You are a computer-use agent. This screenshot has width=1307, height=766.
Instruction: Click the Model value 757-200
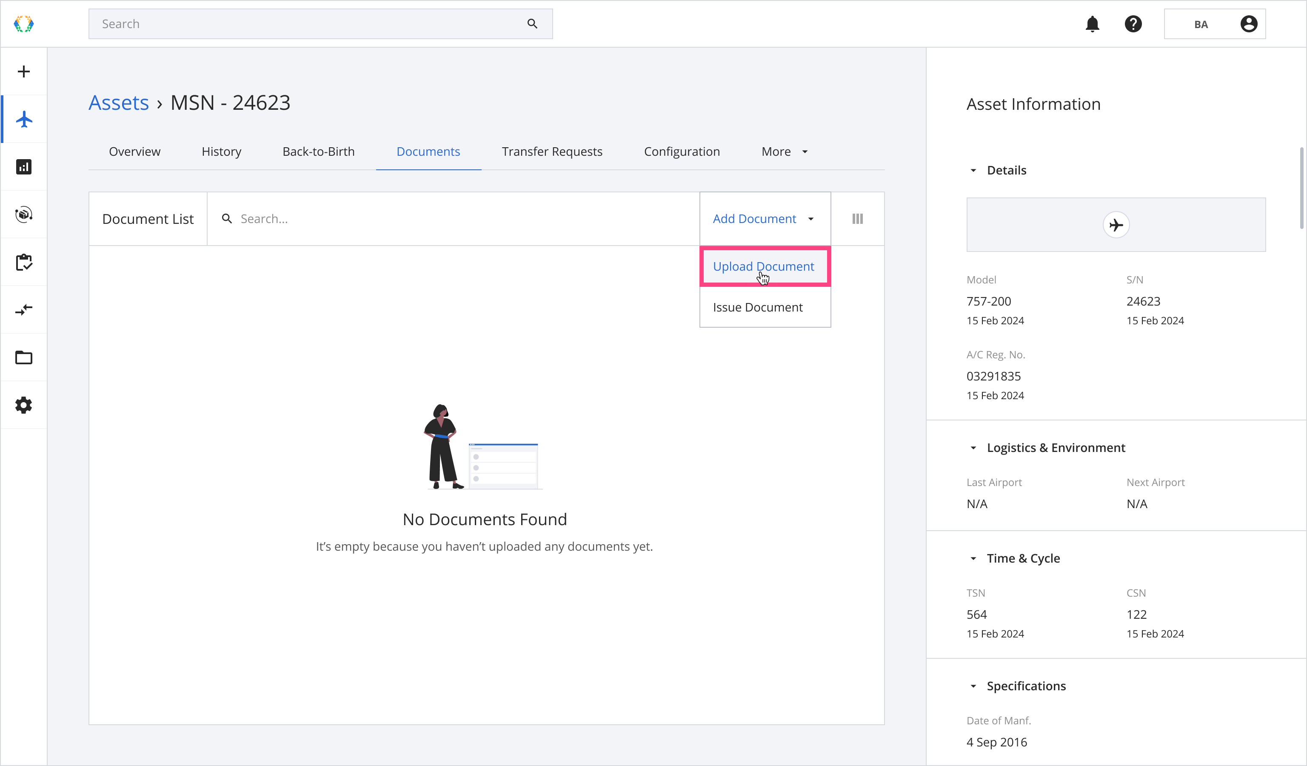point(989,301)
